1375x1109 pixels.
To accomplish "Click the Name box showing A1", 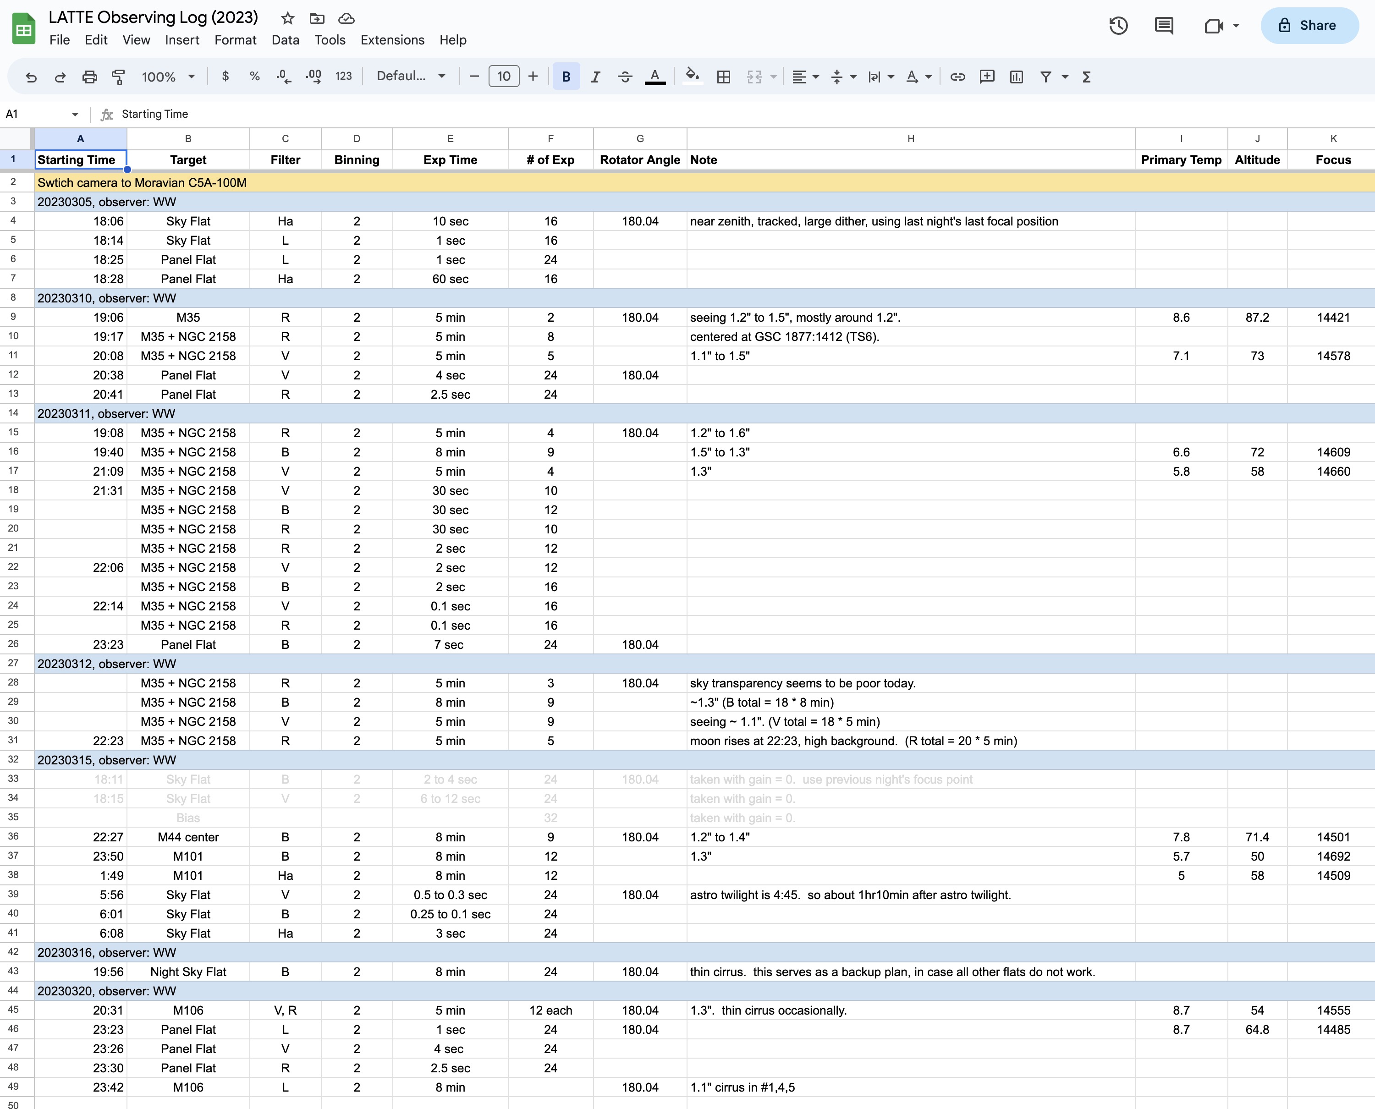I will coord(42,114).
